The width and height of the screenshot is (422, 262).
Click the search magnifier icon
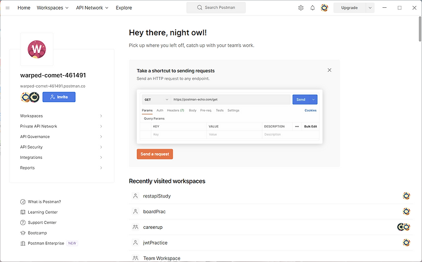point(199,7)
